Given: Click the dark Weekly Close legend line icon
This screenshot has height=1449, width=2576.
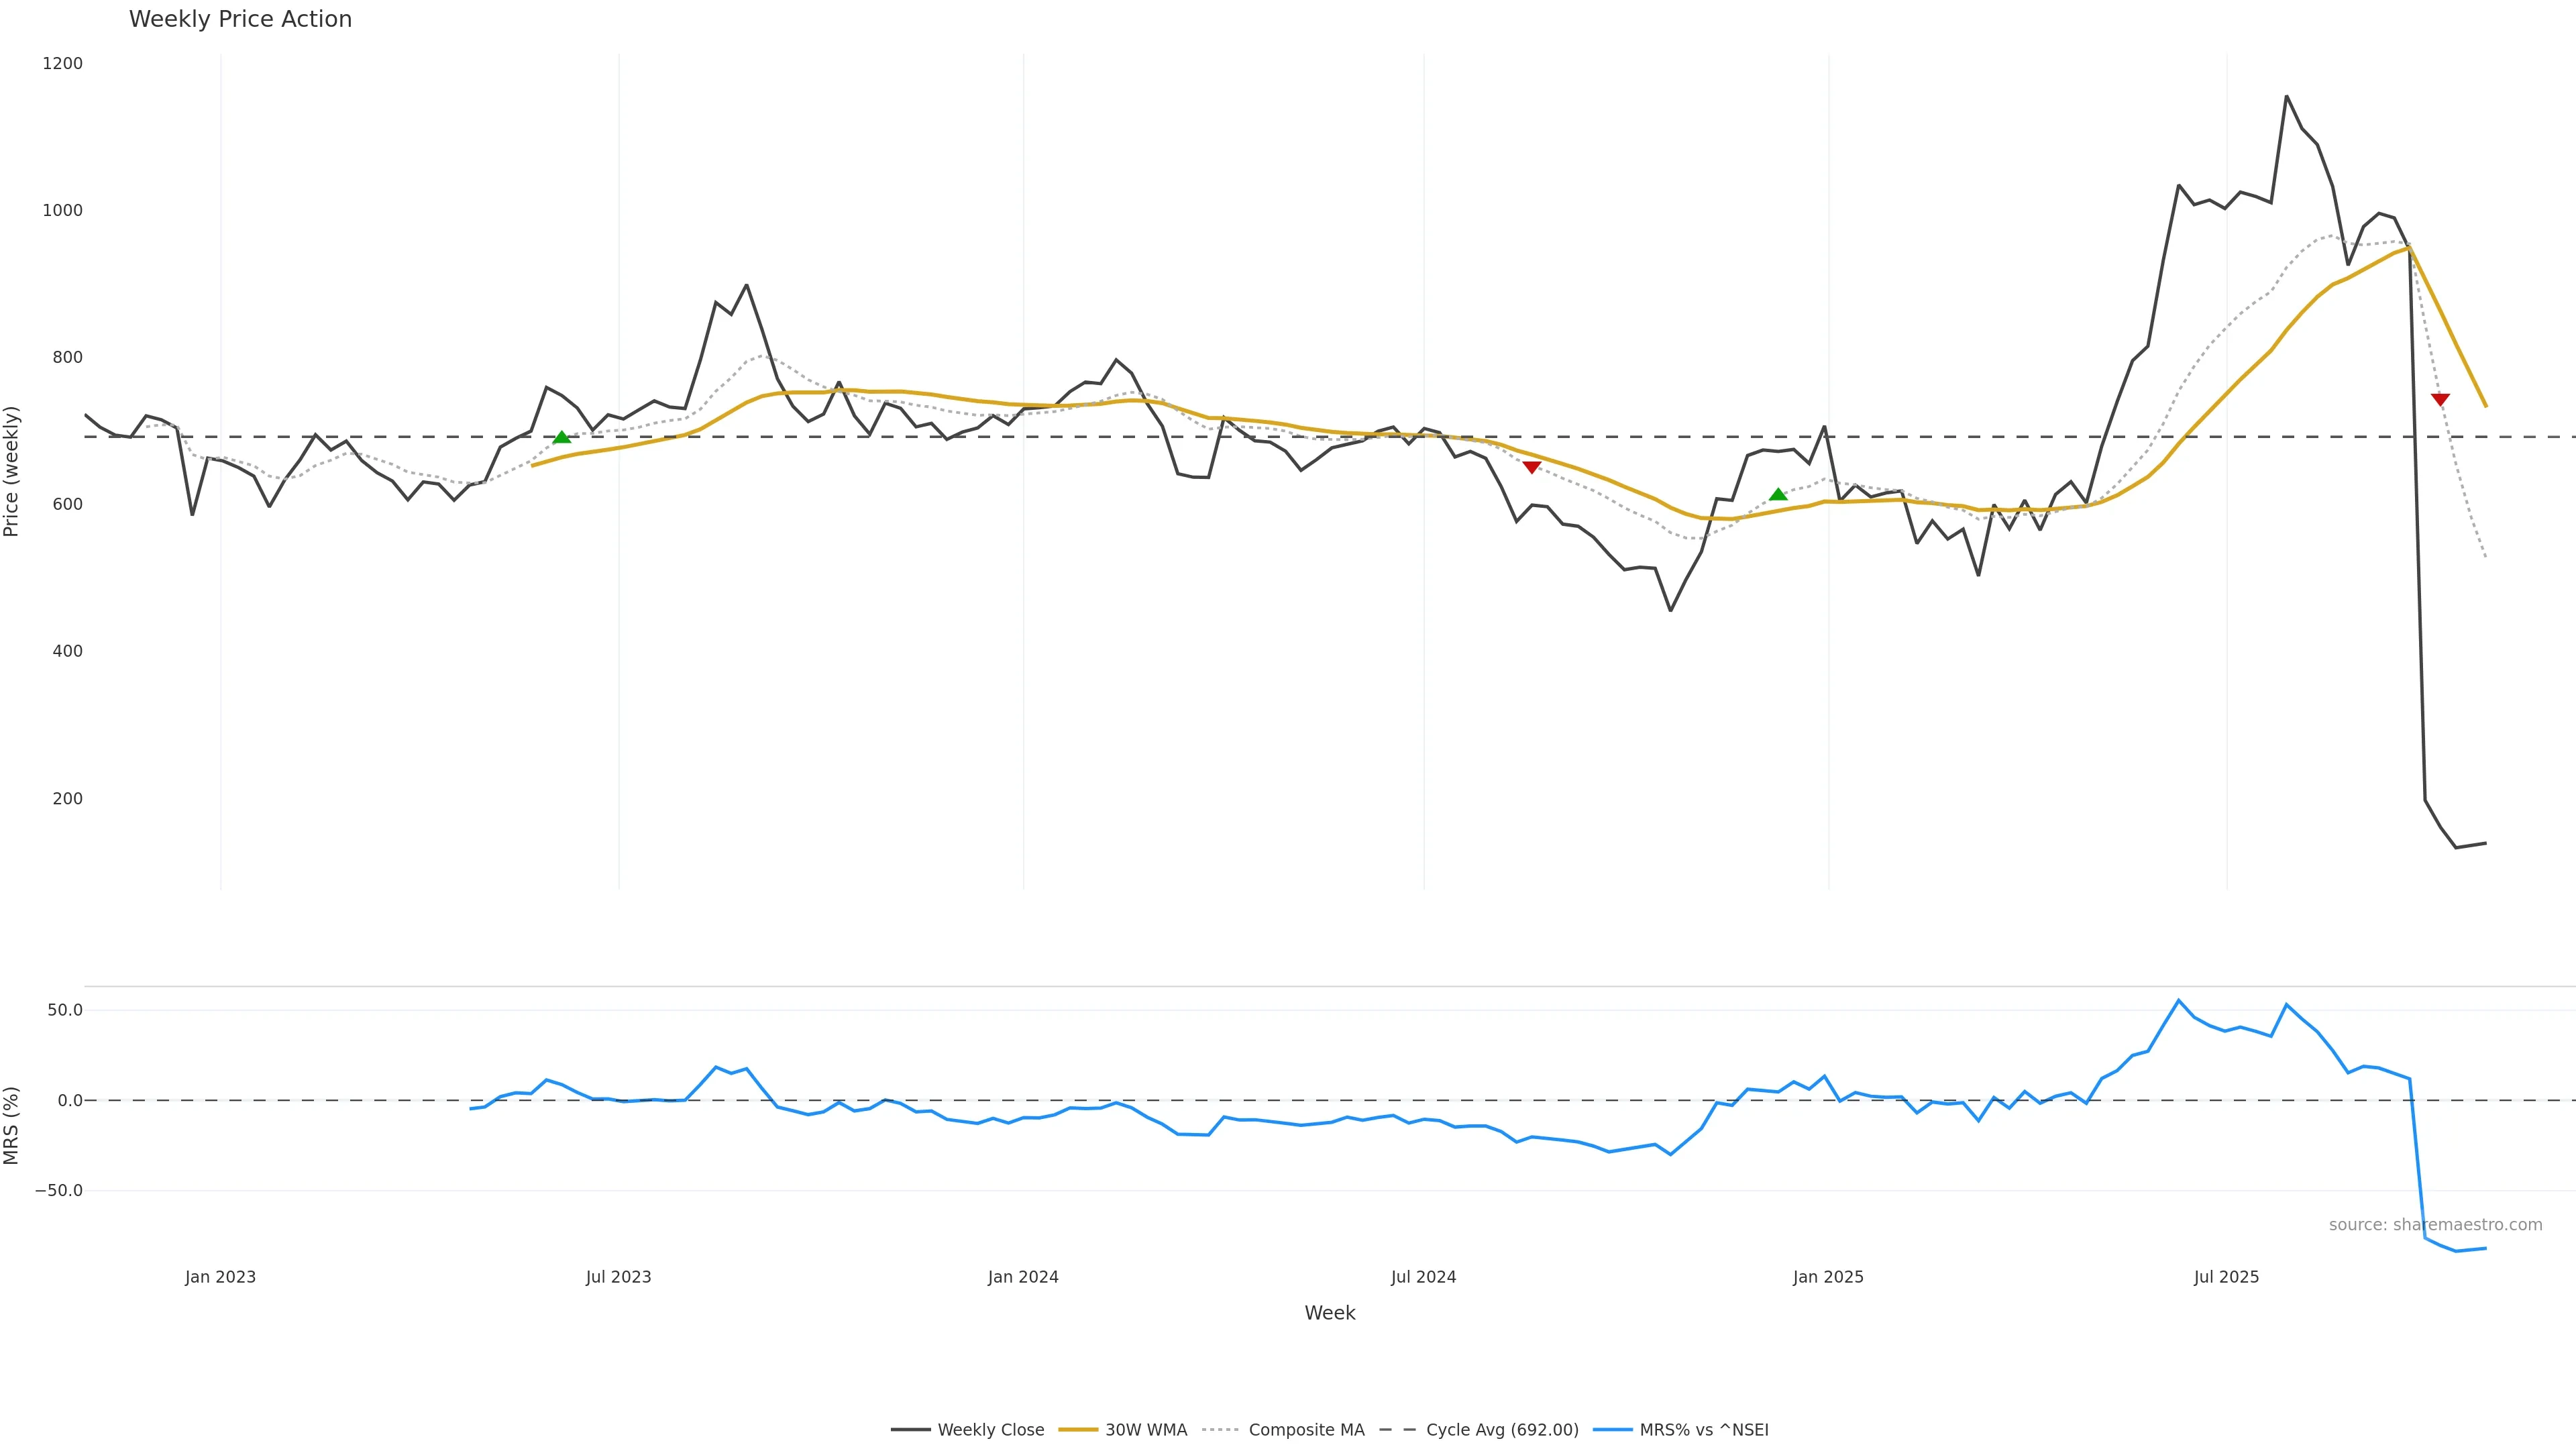Looking at the screenshot, I should (x=910, y=1430).
